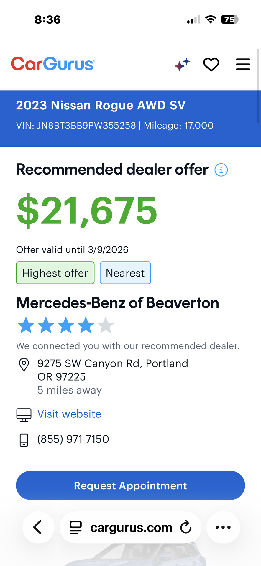The width and height of the screenshot is (261, 566).
Task: Tap the computer monitor website icon
Action: [24, 415]
